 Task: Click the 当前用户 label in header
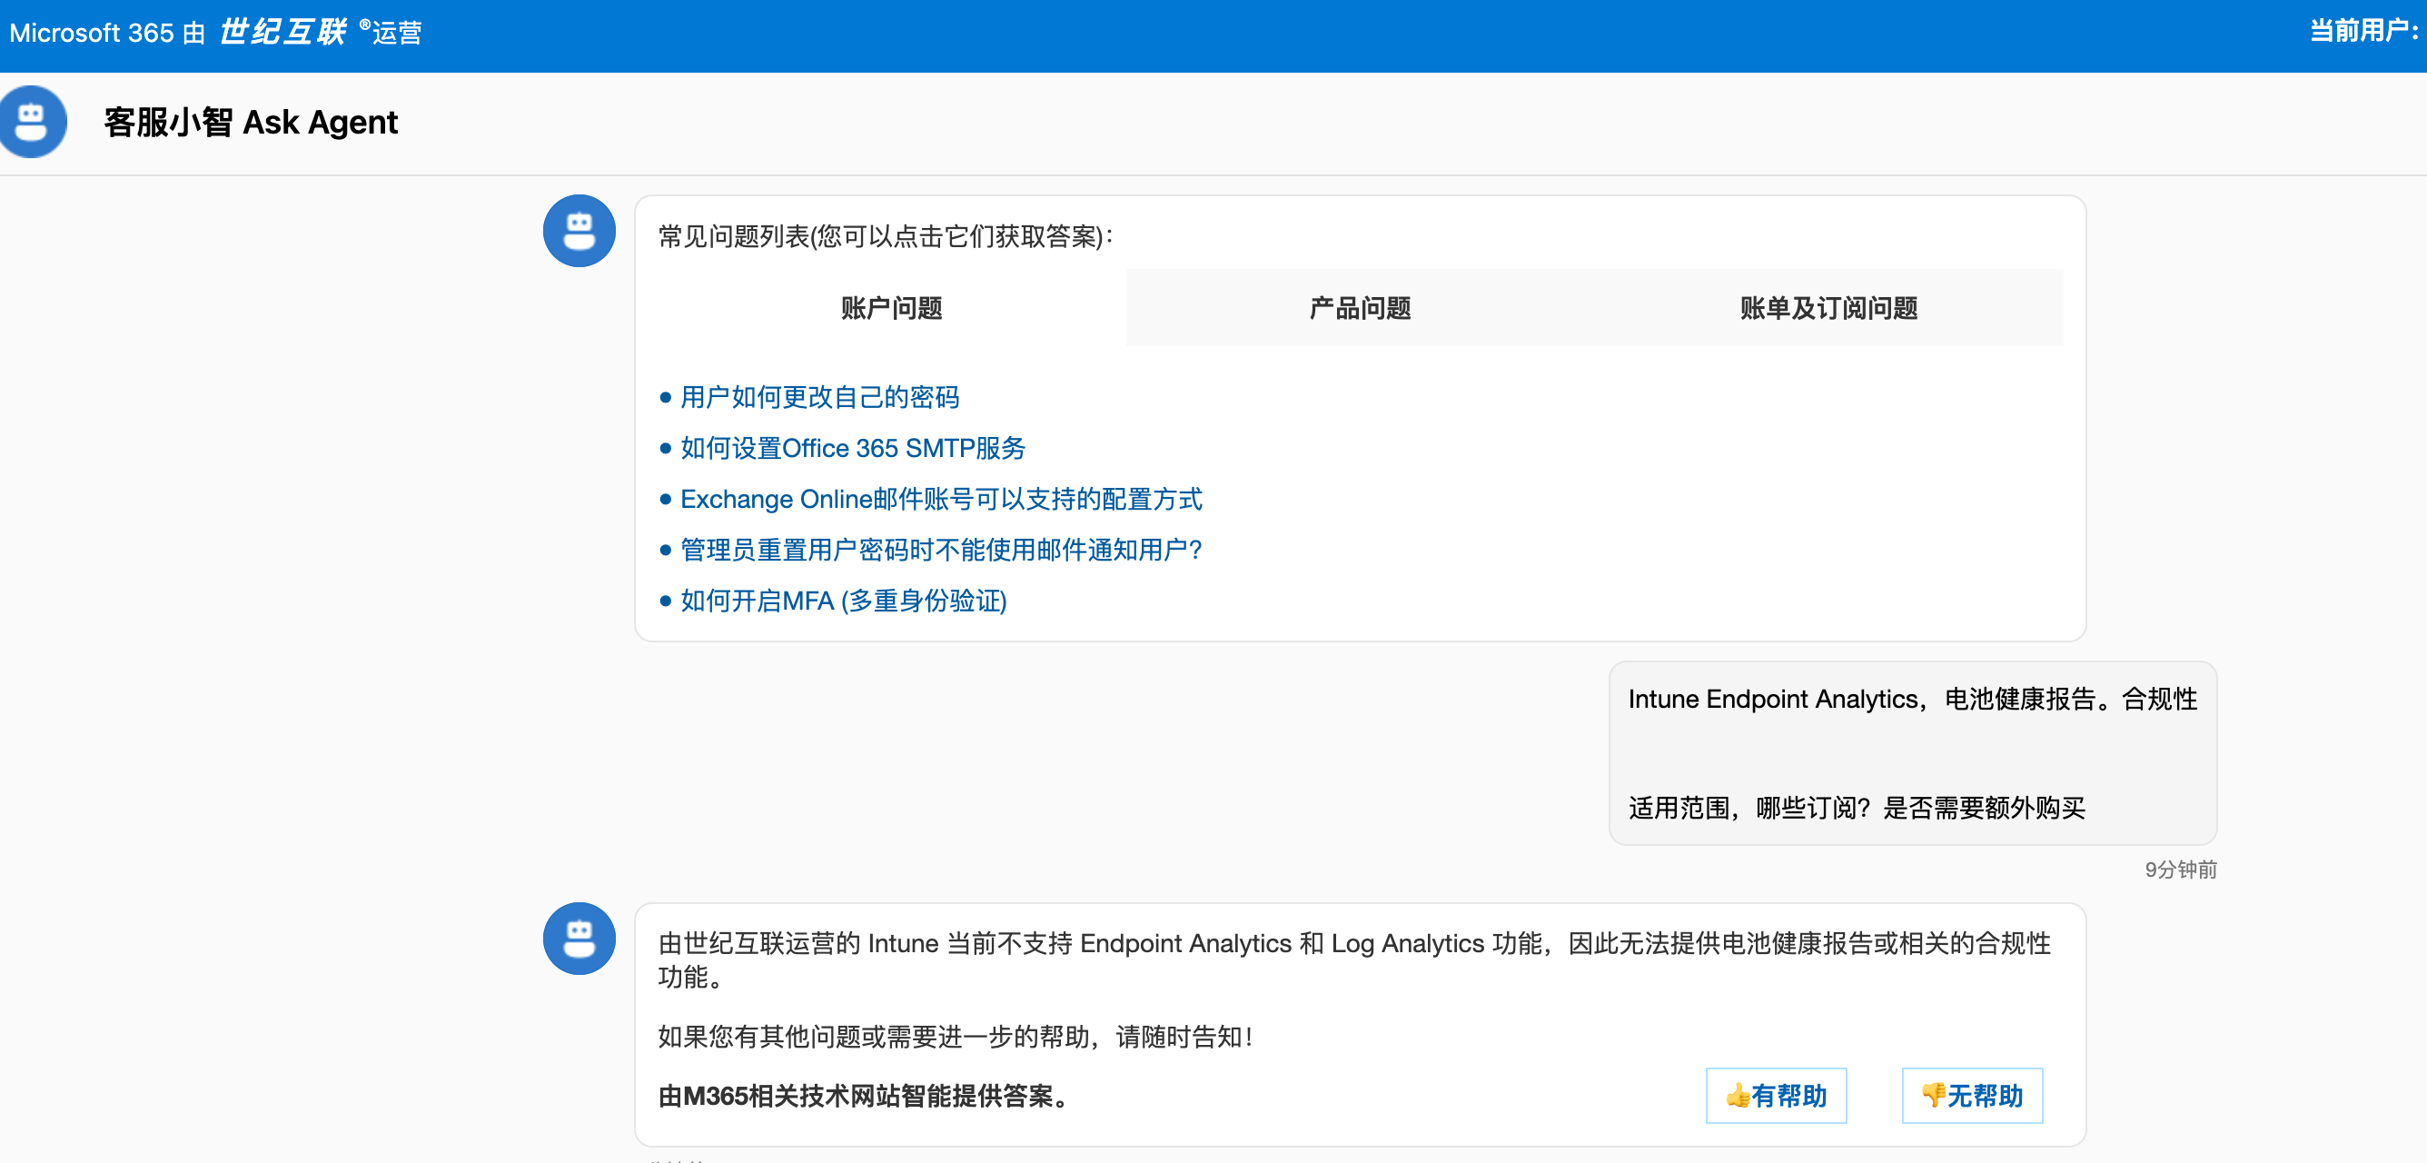tap(2364, 31)
